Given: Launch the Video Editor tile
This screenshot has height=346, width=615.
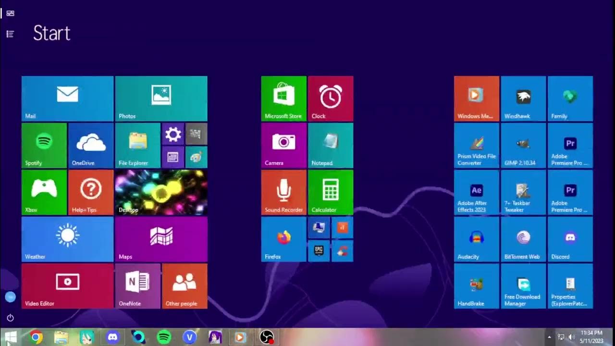Looking at the screenshot, I should 67,286.
